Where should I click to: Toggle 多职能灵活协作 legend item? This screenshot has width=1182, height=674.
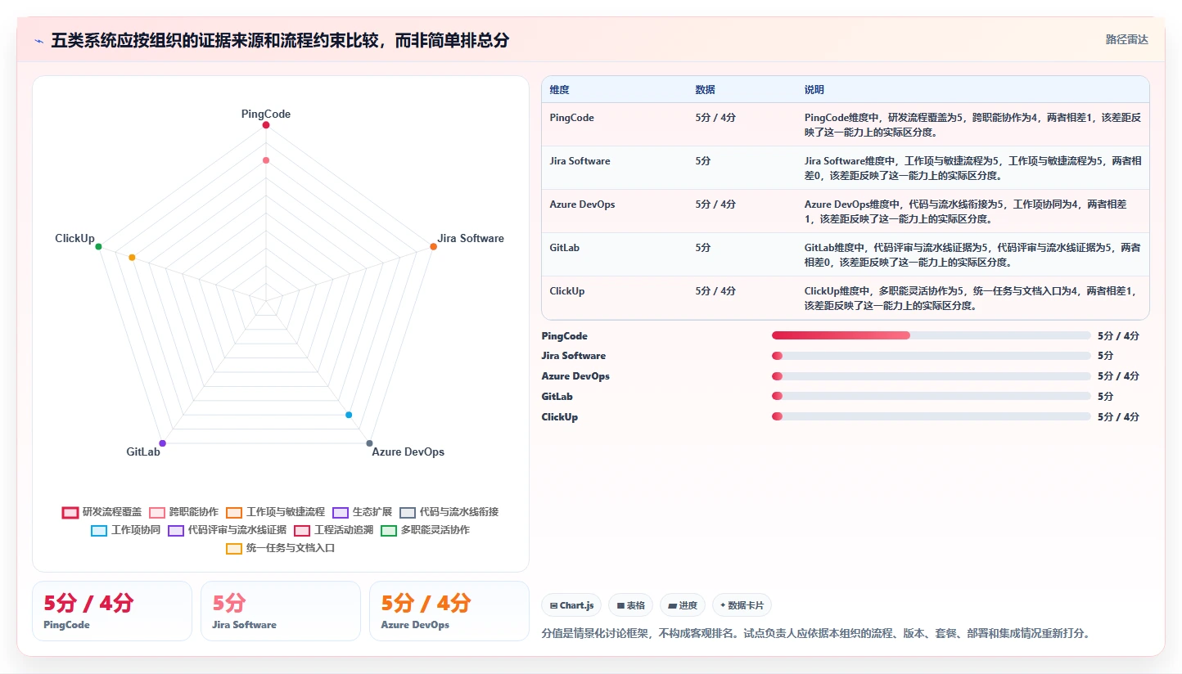(425, 530)
